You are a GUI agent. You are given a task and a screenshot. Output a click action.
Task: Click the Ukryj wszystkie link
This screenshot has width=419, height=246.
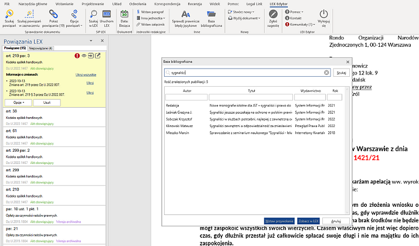[85, 75]
